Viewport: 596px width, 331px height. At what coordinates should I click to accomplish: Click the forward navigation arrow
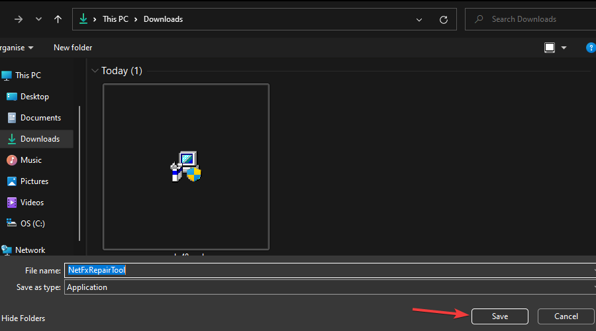point(19,19)
